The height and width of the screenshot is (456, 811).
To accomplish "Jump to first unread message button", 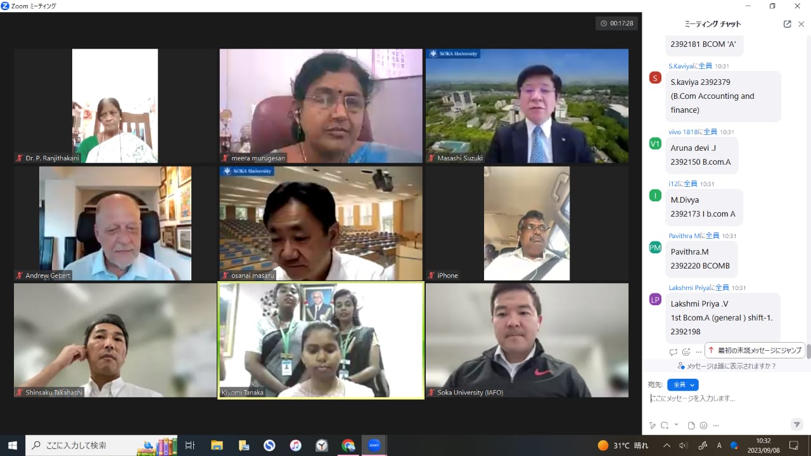I will coord(753,350).
